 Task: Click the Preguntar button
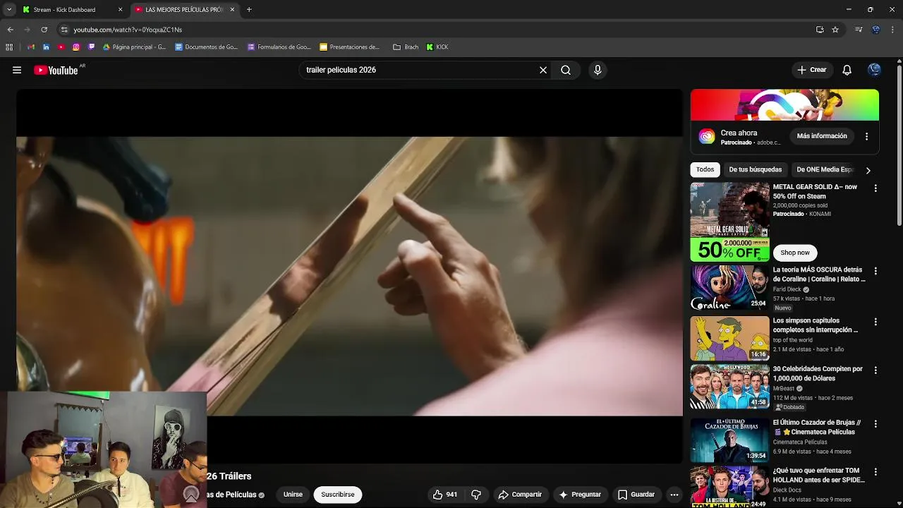click(580, 495)
